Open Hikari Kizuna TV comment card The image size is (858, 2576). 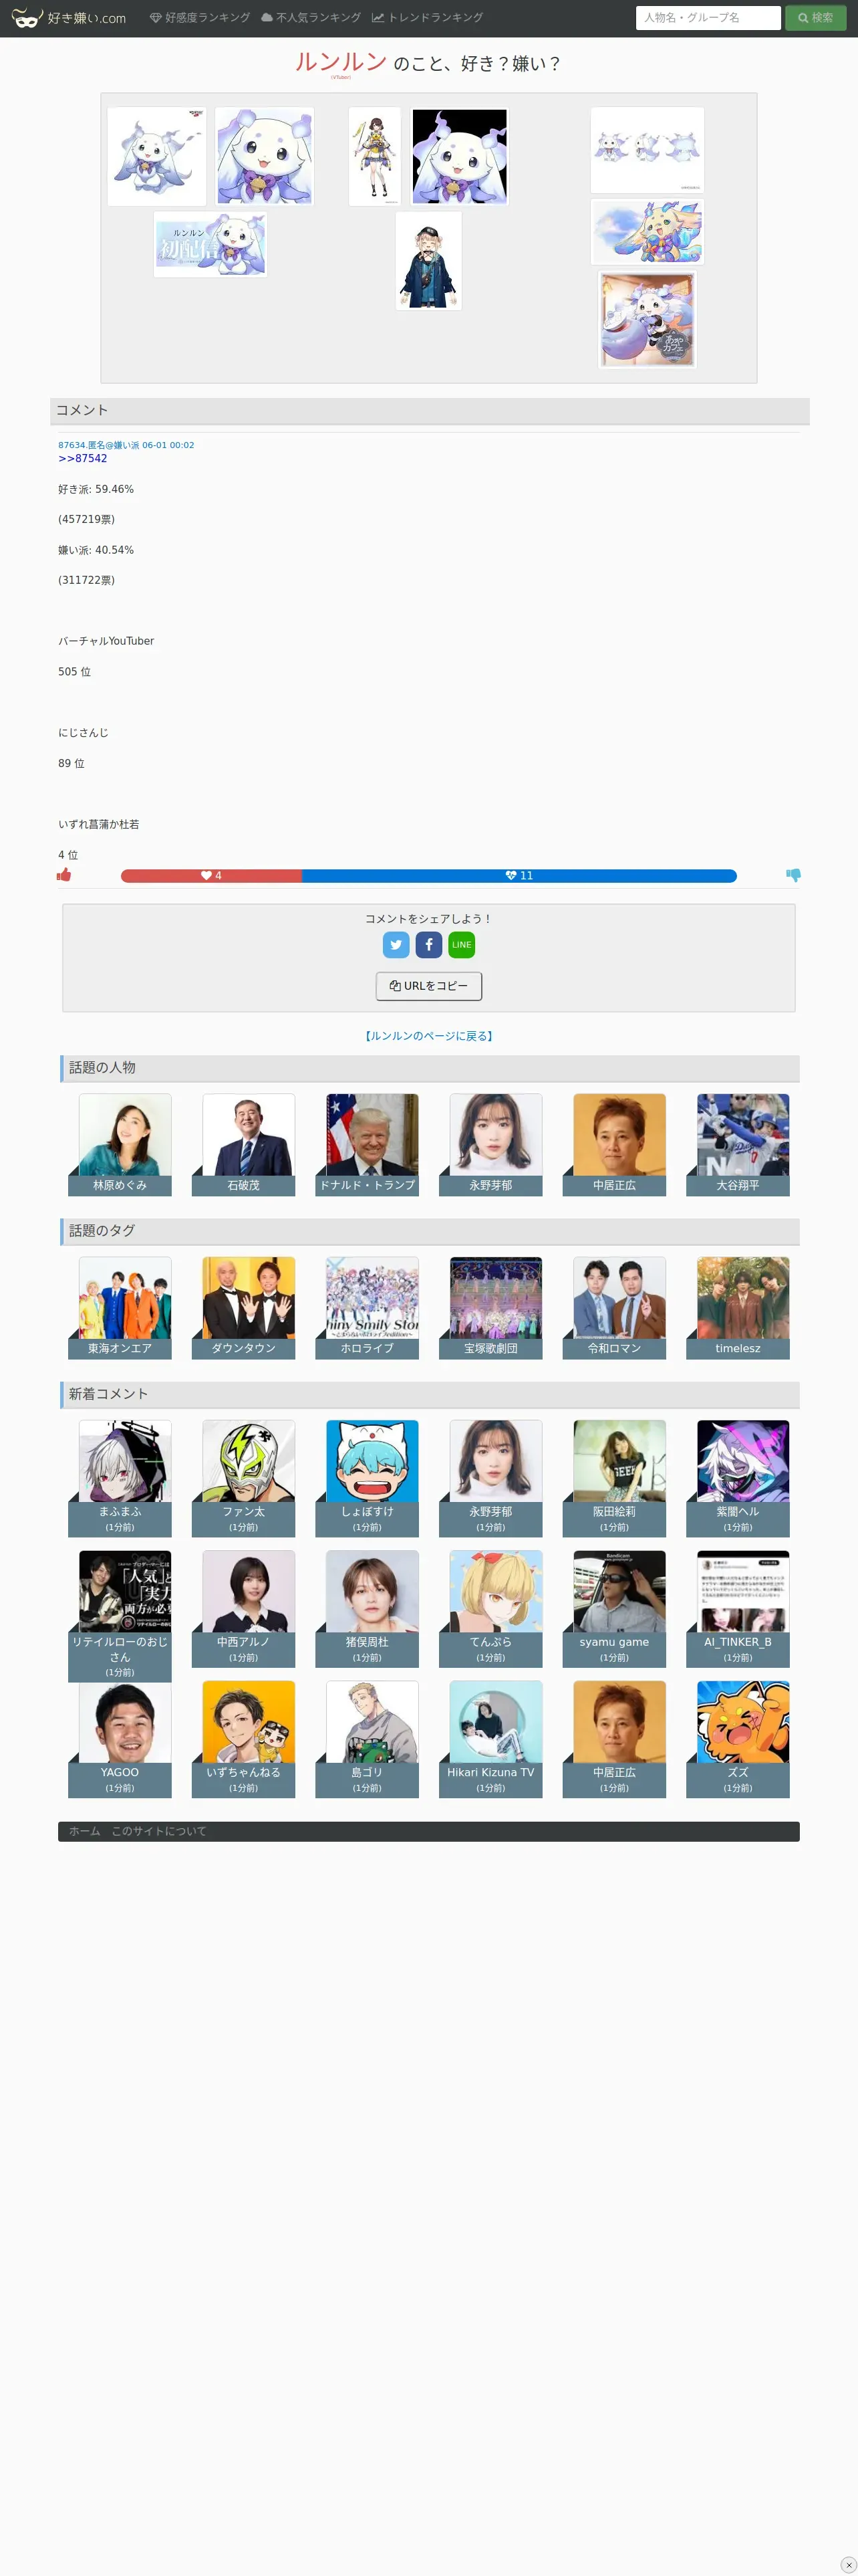[490, 1739]
